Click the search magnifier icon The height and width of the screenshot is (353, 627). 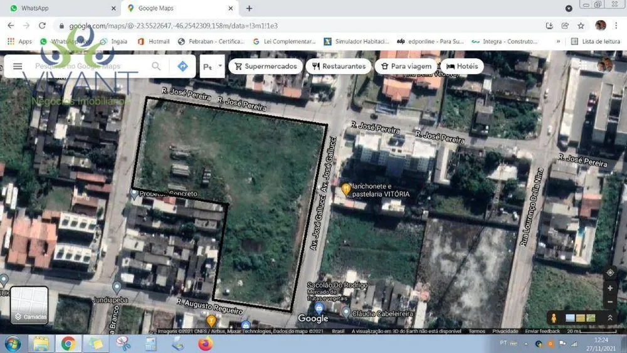coord(156,66)
